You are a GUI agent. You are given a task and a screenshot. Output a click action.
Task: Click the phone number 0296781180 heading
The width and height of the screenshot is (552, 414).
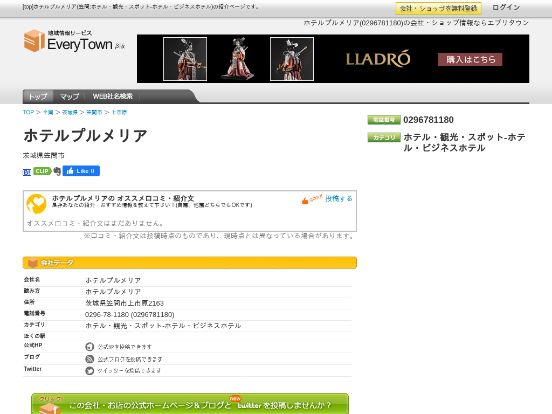(x=429, y=120)
